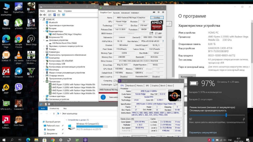Viewport: 253px width, 142px height.
Task: Click Загрузки in Explorer quick access
Action: (51, 129)
